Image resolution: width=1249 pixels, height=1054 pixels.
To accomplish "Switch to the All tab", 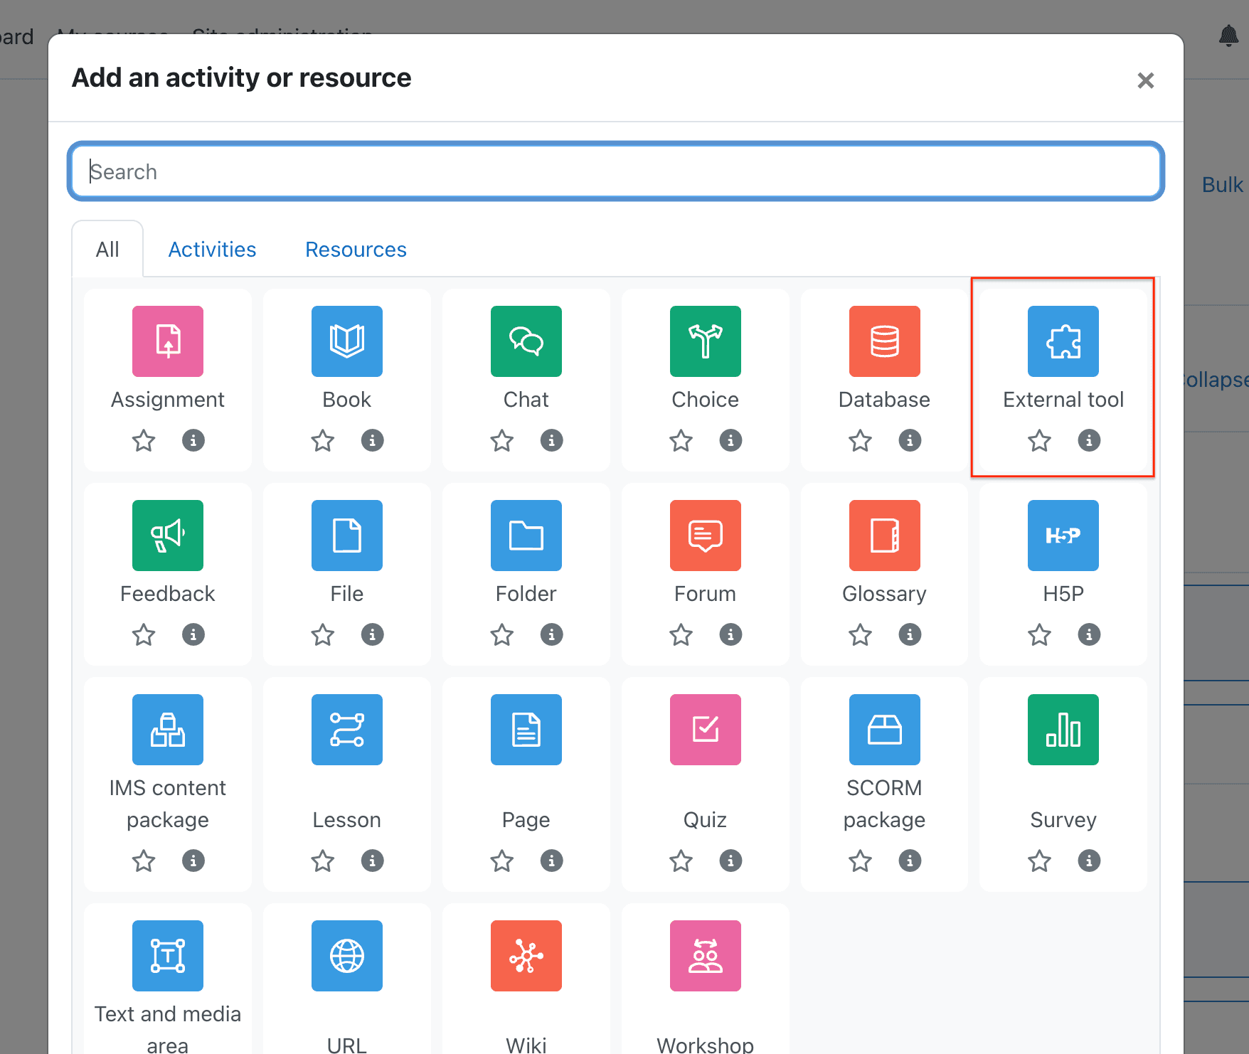I will (107, 249).
